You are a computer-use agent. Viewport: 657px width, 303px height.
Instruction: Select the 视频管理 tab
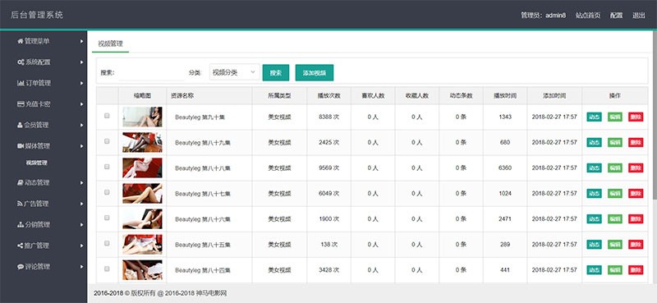click(x=110, y=44)
